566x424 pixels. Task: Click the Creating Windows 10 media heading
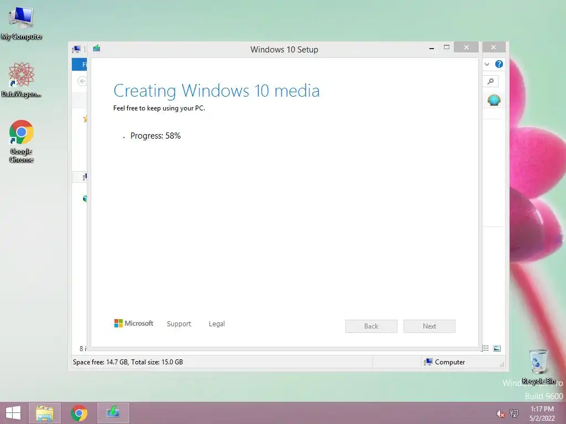point(217,91)
